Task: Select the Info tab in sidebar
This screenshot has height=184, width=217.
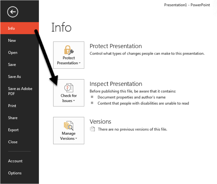Action: [x=12, y=28]
